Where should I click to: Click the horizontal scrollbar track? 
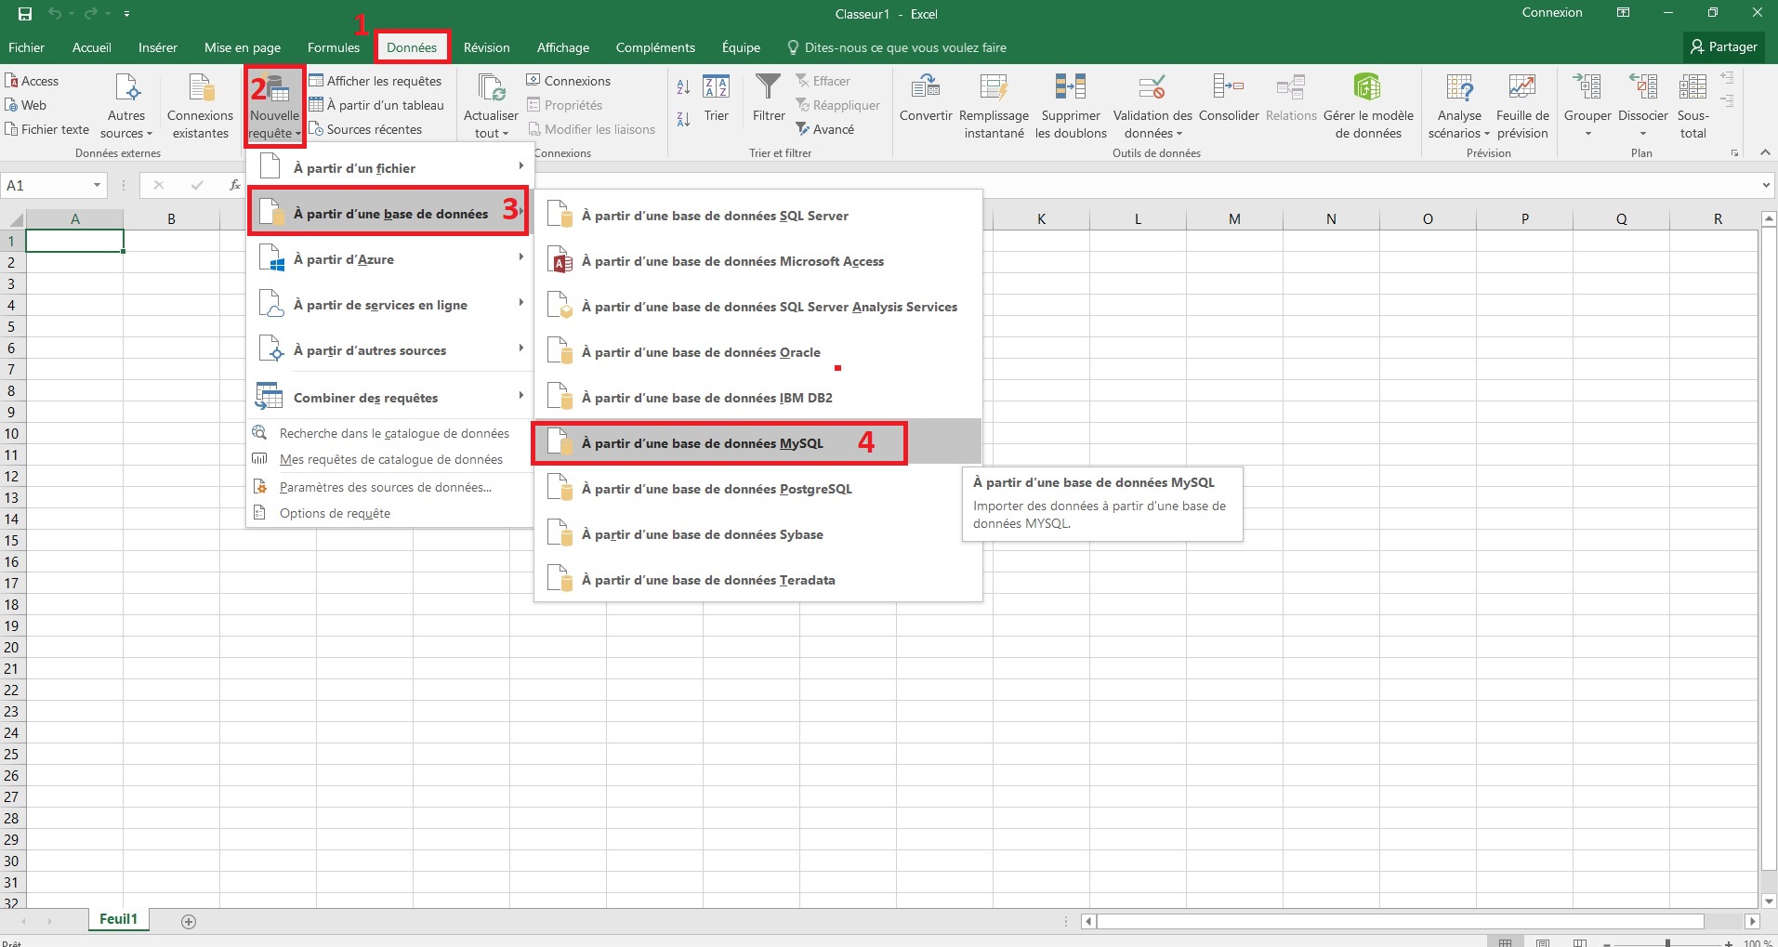tap(1400, 922)
